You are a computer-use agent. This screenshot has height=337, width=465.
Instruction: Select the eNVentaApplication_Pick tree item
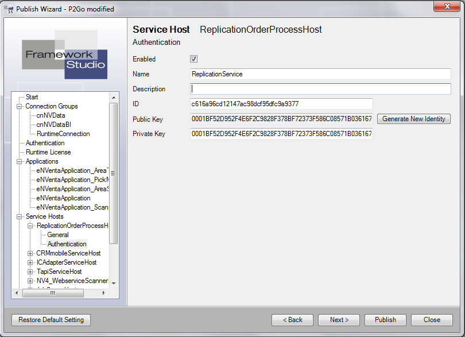coord(72,180)
